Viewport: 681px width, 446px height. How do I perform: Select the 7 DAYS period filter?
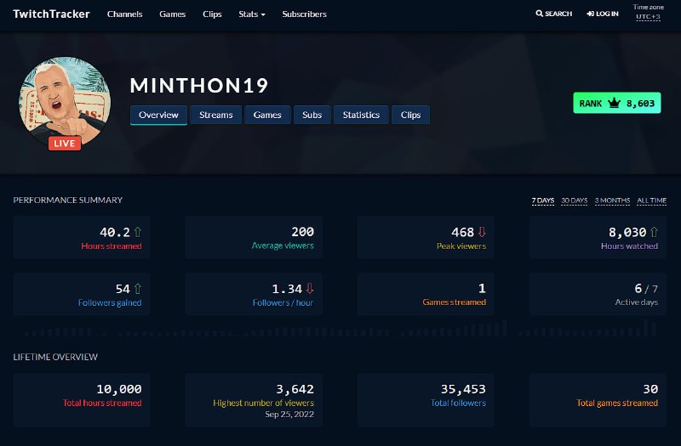[x=542, y=200]
